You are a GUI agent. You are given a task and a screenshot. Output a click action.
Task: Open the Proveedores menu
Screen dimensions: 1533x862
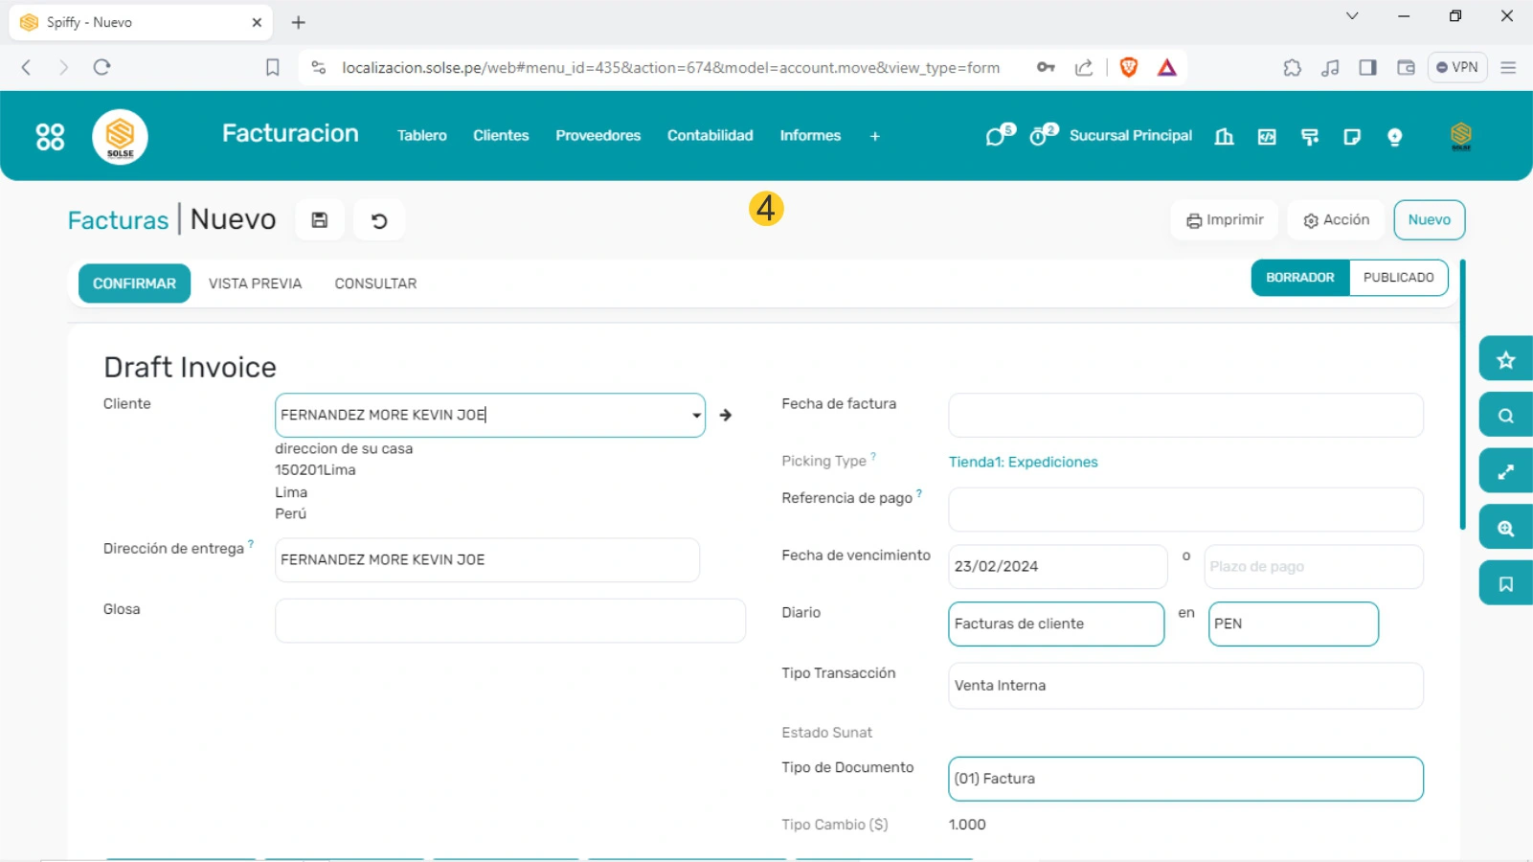coord(597,136)
